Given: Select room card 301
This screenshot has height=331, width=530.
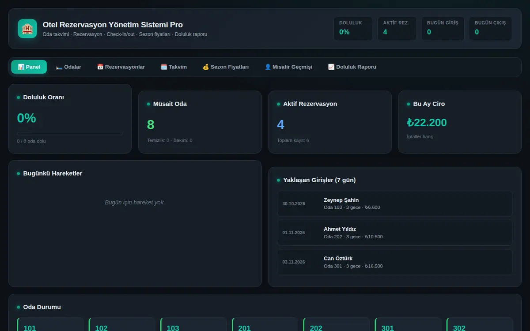Looking at the screenshot, I should [408, 324].
